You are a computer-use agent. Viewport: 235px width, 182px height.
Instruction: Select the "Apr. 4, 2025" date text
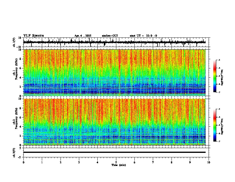coord(83,36)
